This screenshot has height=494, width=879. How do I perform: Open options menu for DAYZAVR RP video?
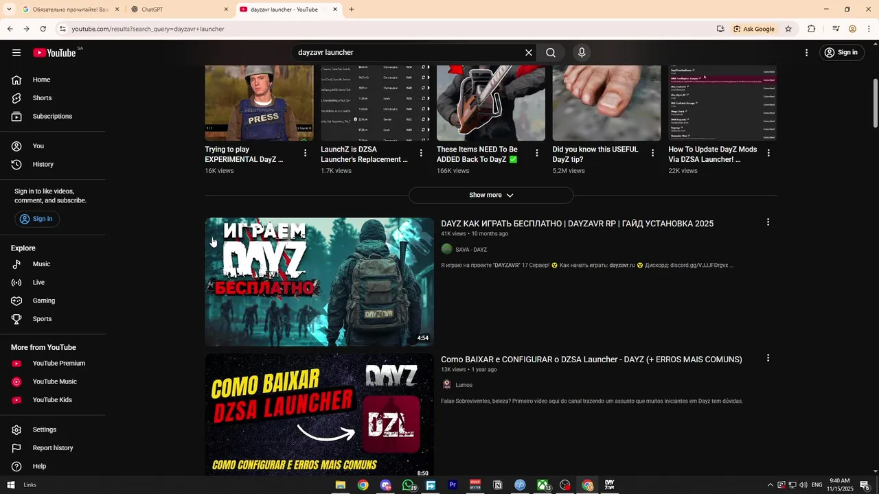768,222
